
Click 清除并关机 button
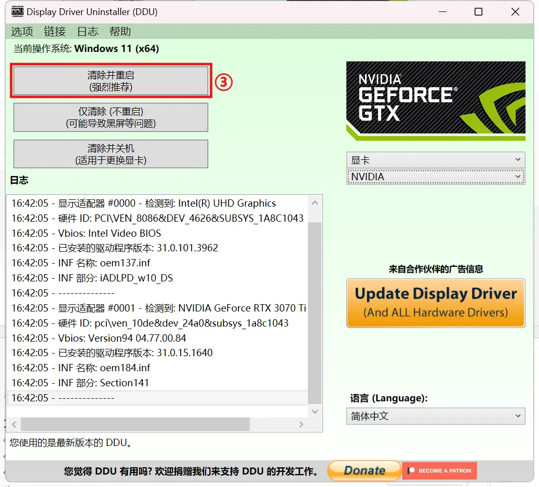point(111,154)
